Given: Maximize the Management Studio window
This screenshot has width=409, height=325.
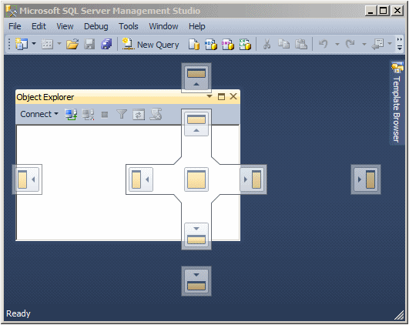Looking at the screenshot, I should pyautogui.click(x=384, y=11).
